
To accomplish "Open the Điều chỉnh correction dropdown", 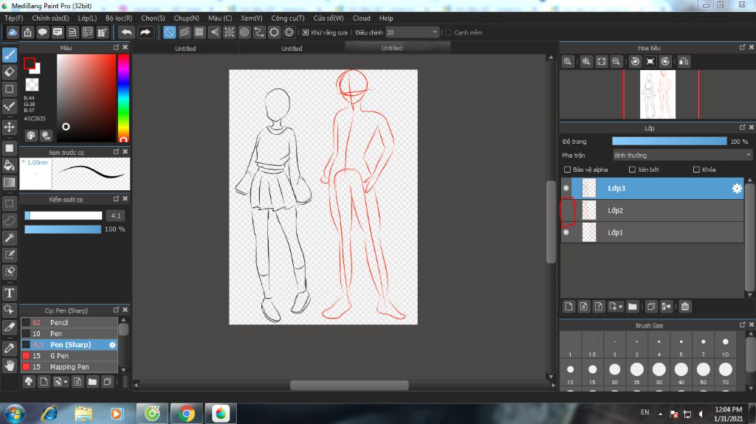I will pos(412,32).
